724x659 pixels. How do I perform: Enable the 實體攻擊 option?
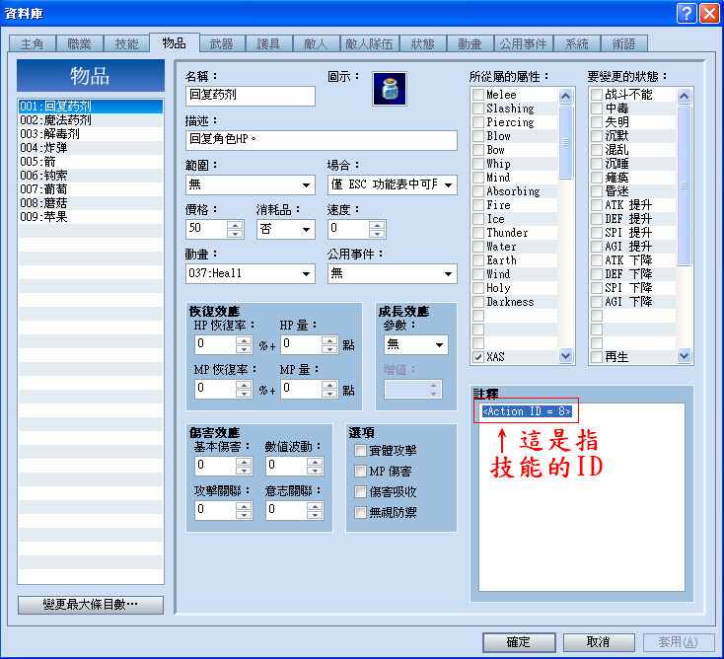[x=360, y=450]
